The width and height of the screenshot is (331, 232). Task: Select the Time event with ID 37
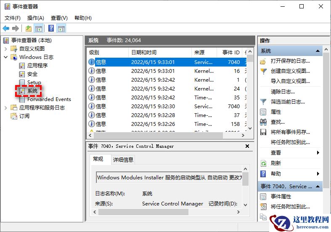[167, 115]
